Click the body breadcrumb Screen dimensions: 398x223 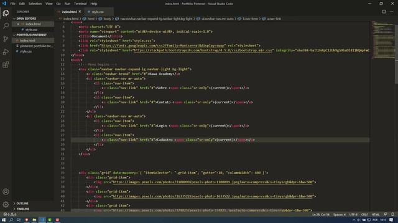[107, 19]
